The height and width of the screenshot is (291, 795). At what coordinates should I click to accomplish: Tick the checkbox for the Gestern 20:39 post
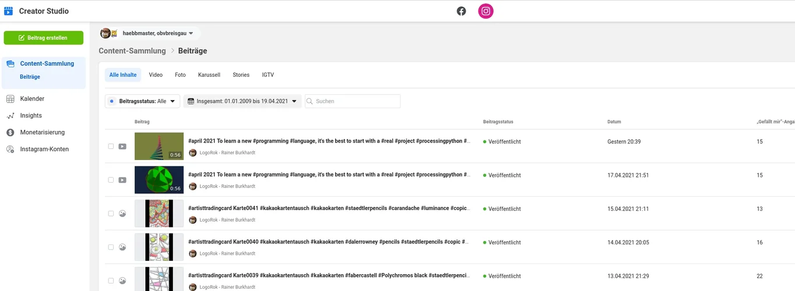(111, 147)
